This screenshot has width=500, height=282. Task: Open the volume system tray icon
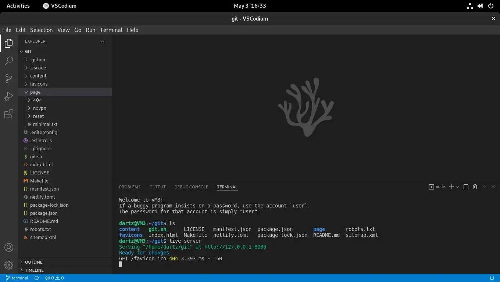coord(480,6)
